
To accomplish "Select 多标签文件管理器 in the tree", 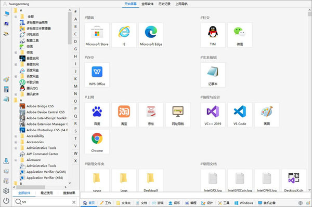I will pos(38,29).
